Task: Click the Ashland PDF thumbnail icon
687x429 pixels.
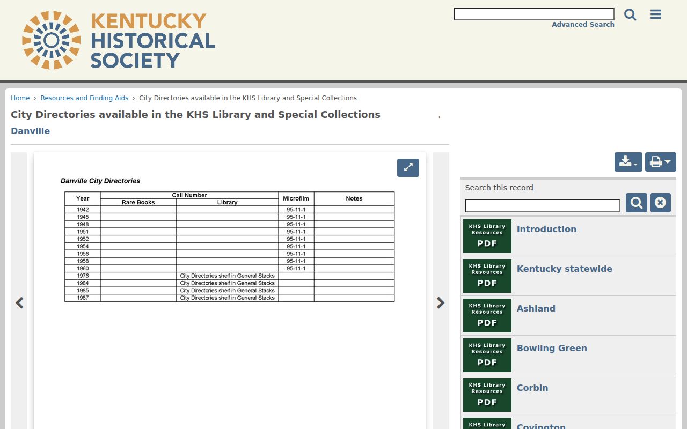Action: pyautogui.click(x=487, y=315)
